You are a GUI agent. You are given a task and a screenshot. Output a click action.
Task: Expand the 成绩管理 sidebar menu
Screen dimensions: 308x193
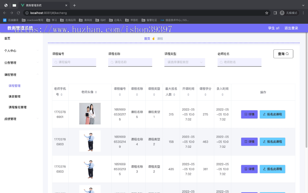[22, 119]
